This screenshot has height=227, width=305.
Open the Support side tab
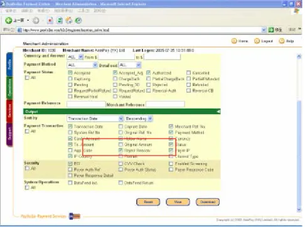tap(9, 134)
